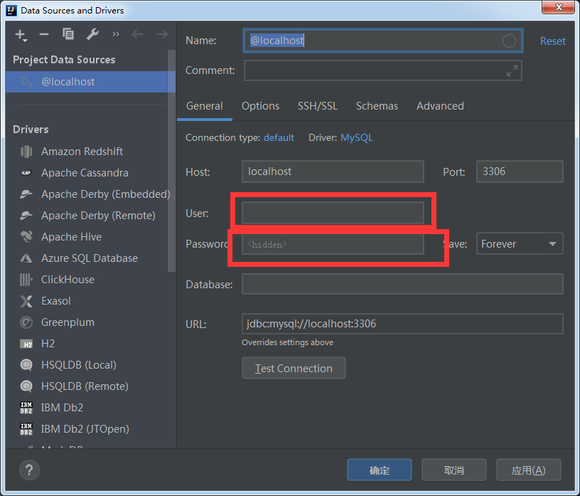The image size is (580, 496).
Task: Cancel with 取消 button
Action: point(454,470)
